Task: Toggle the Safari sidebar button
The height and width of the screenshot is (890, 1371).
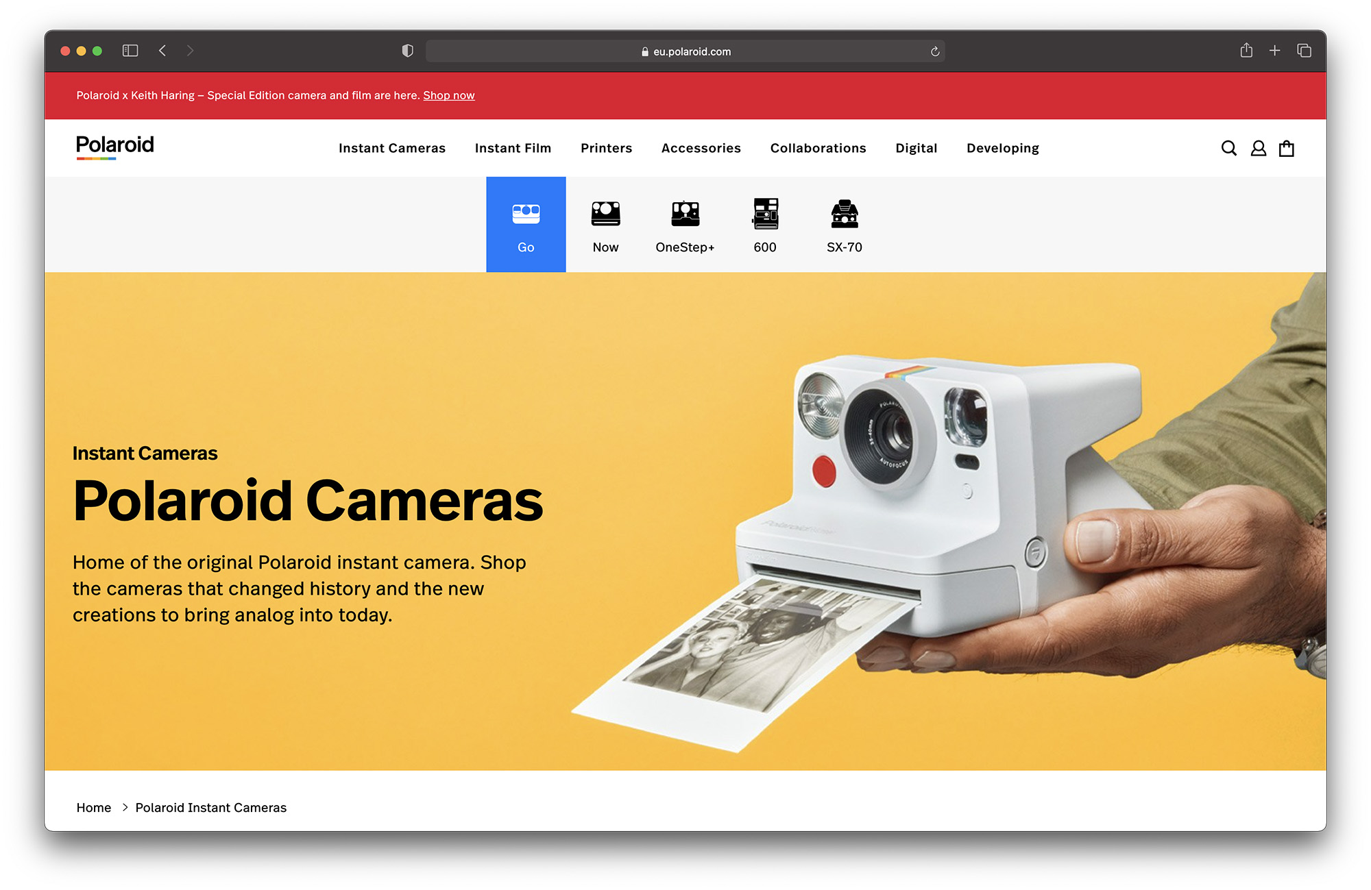Action: 130,50
